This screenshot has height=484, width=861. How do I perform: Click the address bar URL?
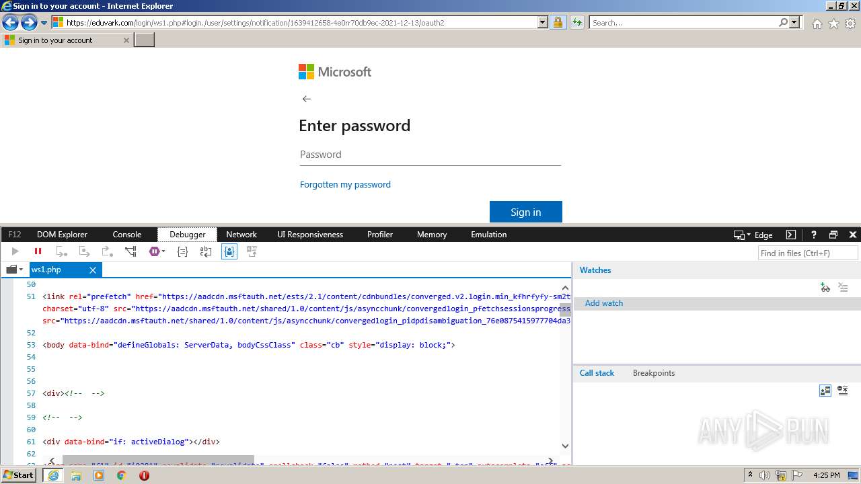tap(256, 22)
